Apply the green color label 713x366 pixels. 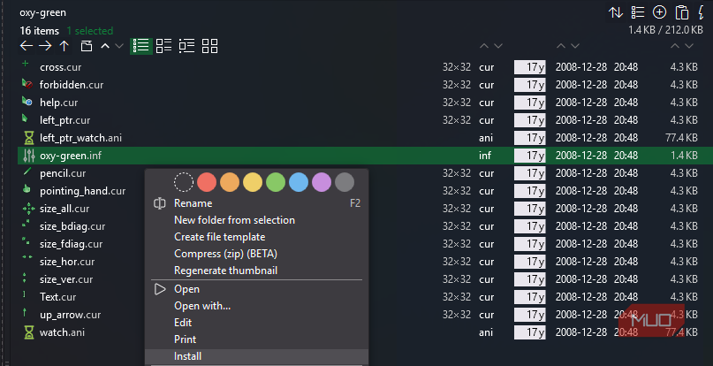tap(276, 182)
